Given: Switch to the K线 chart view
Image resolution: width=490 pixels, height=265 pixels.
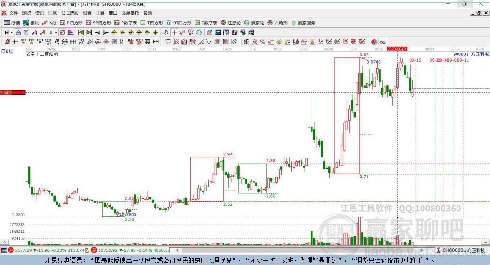Looking at the screenshot, I should pyautogui.click(x=49, y=23).
